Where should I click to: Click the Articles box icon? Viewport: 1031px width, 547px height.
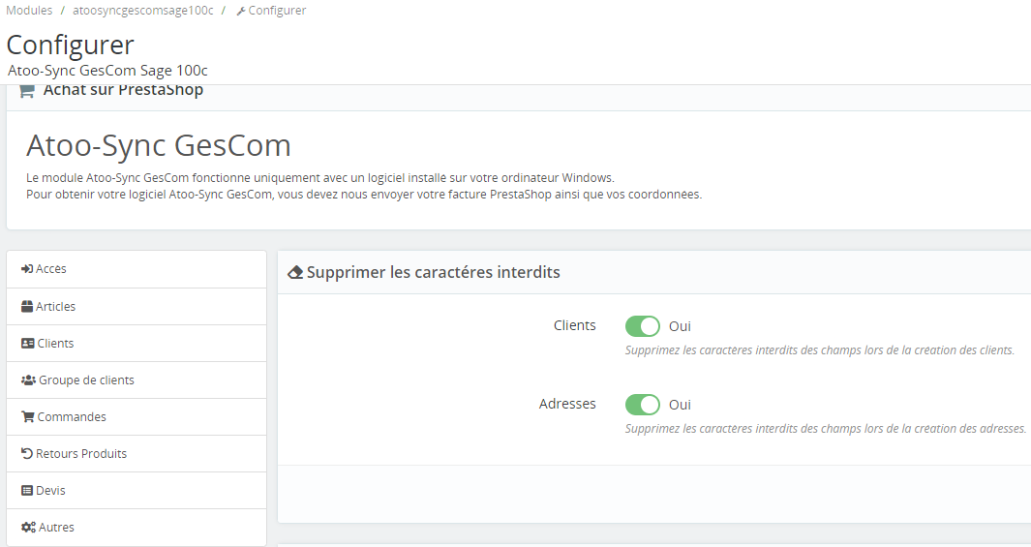click(27, 306)
